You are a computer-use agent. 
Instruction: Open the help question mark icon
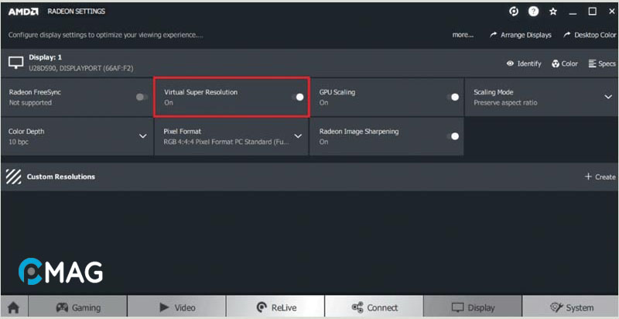coord(533,12)
